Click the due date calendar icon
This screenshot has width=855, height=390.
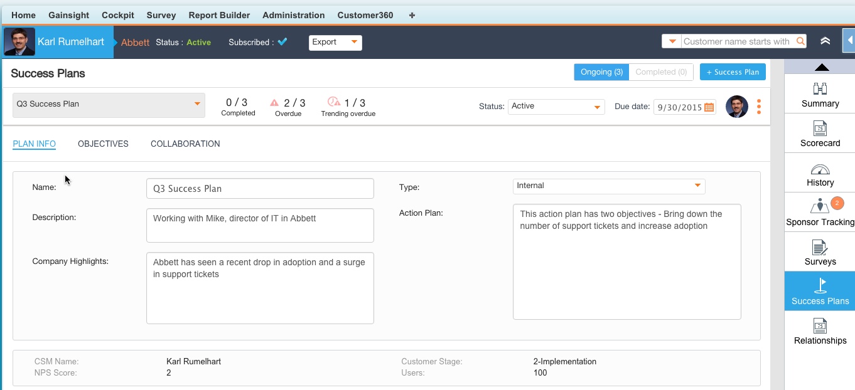[709, 107]
